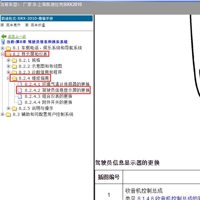This screenshot has width=200, height=200.
Task: Click folder icon of 8.3 辅助和可配置
Action: (x=8, y=115)
